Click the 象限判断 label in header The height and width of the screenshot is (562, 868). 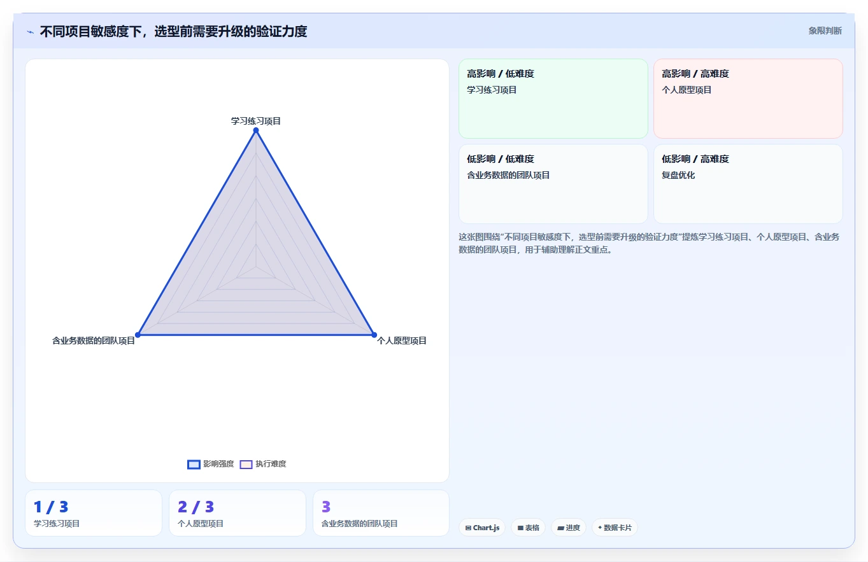[x=825, y=31]
